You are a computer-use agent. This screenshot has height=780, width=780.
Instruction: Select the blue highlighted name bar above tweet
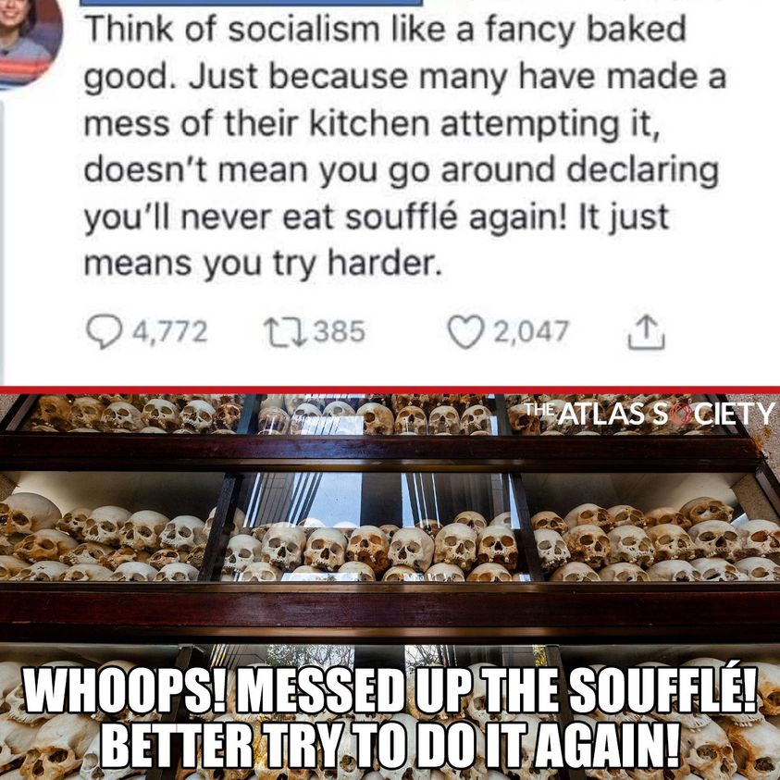252,3
